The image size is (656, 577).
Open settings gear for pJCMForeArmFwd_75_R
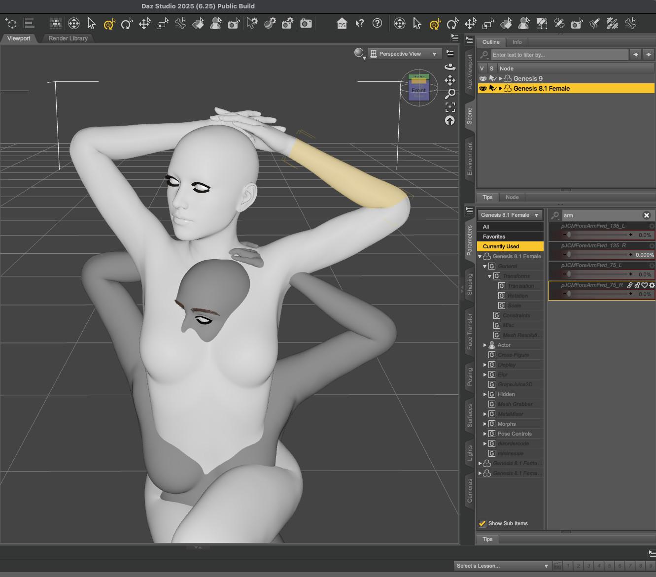pos(652,285)
